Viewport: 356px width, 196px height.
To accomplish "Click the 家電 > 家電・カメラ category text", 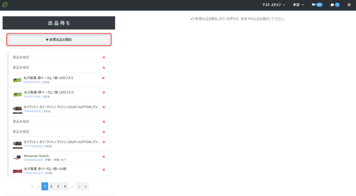I will click(56, 160).
